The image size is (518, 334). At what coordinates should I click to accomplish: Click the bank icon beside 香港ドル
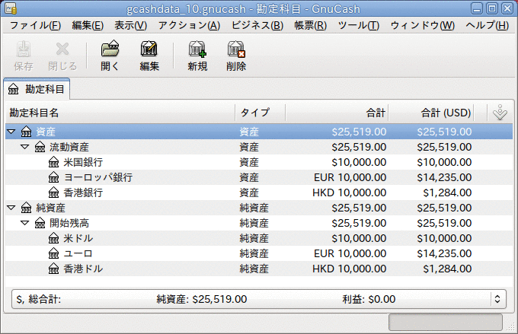coord(54,269)
